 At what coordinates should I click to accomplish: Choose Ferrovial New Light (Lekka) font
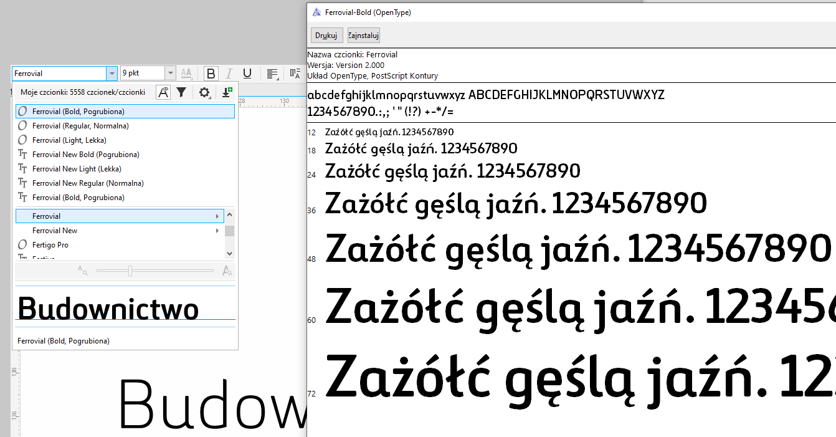pos(77,169)
